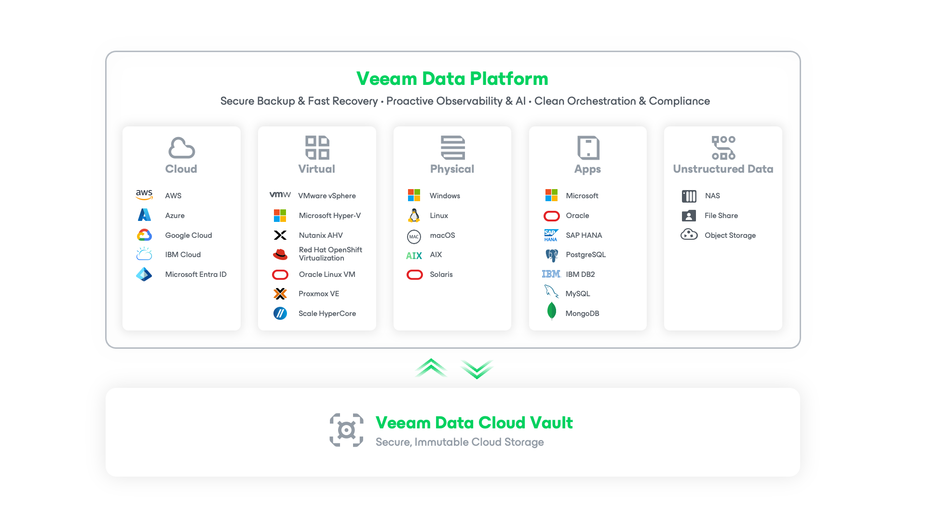Click the Object Storage cloud icon
Viewport: 926px width, 521px height.
(x=689, y=234)
